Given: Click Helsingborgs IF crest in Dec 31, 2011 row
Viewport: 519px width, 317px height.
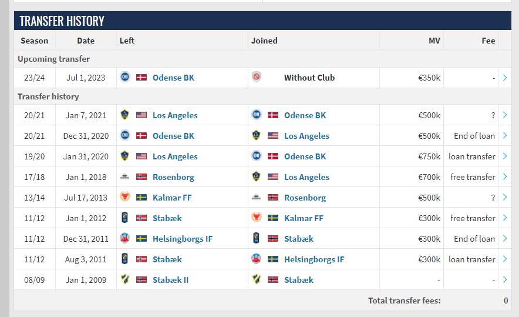Looking at the screenshot, I should pos(125,238).
